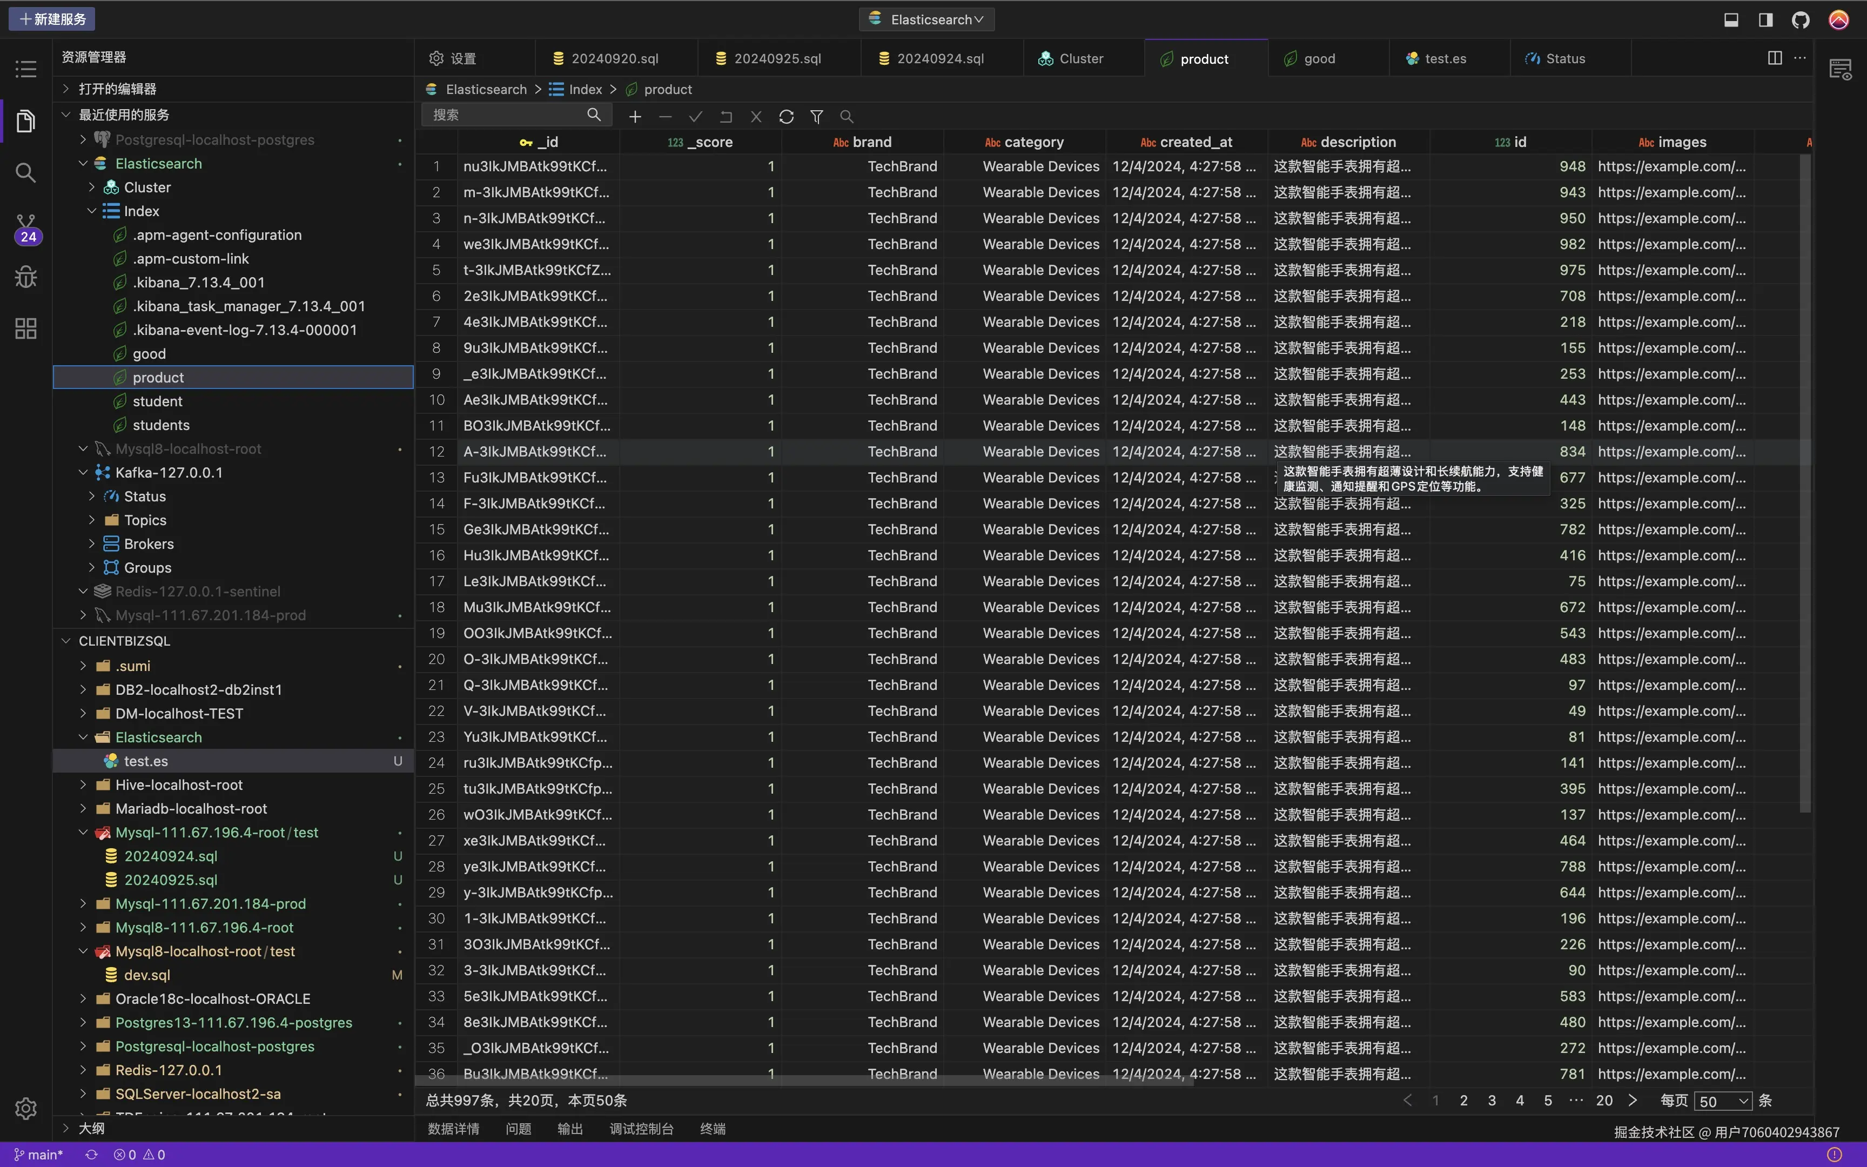Image resolution: width=1867 pixels, height=1167 pixels.
Task: Open Search view in activity bar
Action: [x=25, y=172]
